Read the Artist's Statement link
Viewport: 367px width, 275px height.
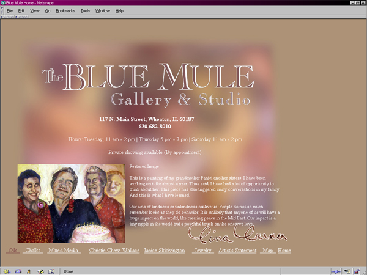tap(237, 250)
